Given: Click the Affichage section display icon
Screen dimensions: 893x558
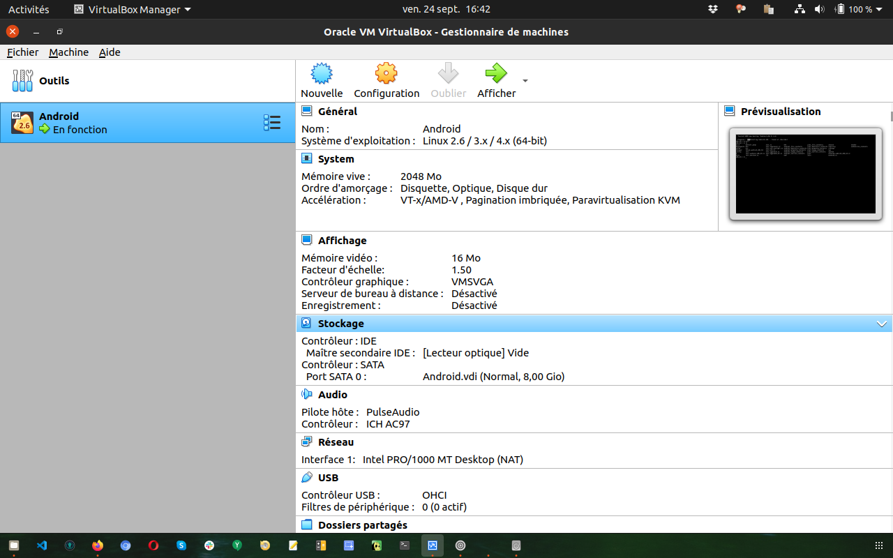Looking at the screenshot, I should [x=307, y=240].
